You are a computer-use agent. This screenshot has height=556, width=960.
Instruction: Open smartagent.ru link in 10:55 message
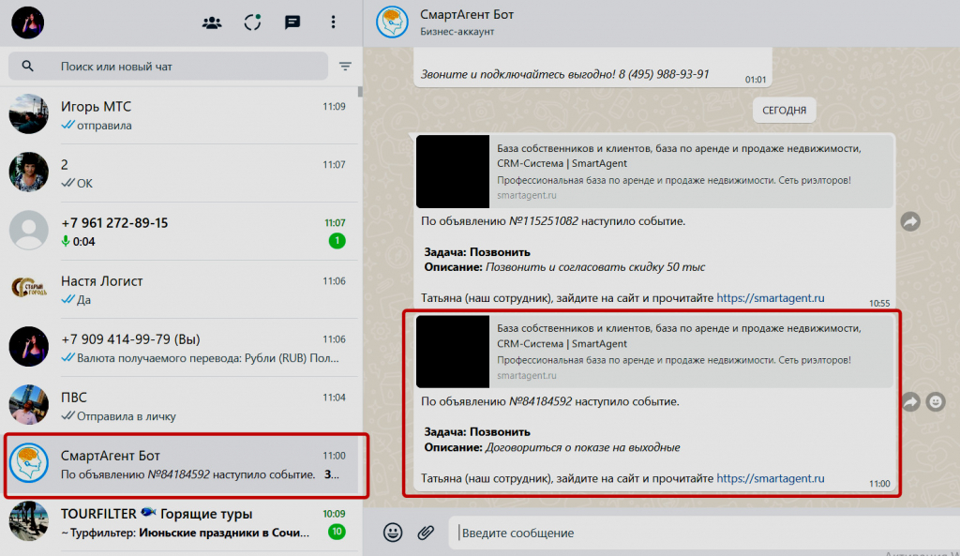click(x=771, y=298)
